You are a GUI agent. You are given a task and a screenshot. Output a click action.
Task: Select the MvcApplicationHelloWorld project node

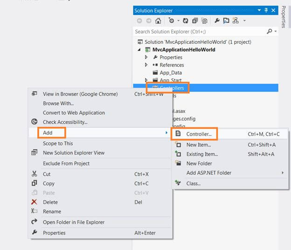(180, 50)
